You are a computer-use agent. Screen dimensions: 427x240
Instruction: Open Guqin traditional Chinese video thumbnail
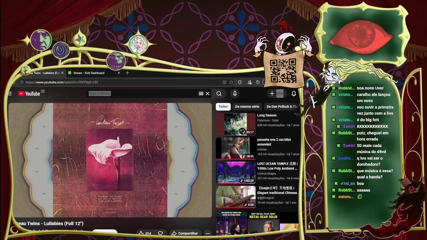236,197
